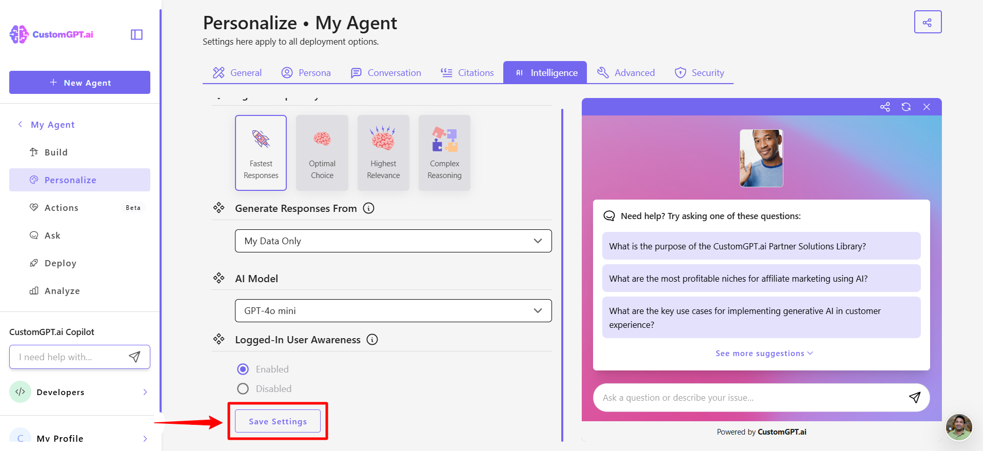Enable Logged-In User Awareness
985x451 pixels.
point(243,369)
